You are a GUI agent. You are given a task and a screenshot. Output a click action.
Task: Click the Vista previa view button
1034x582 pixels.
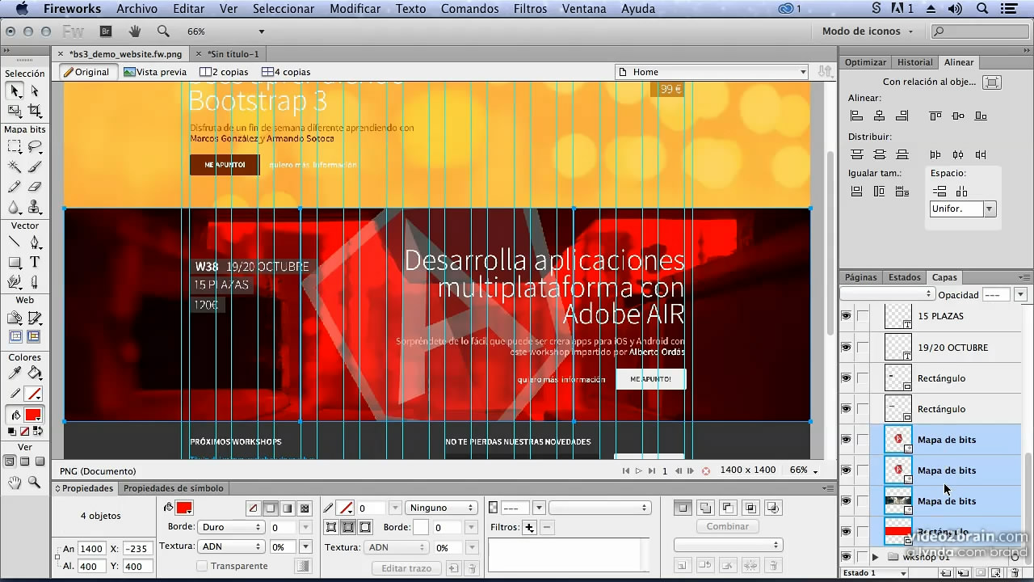pyautogui.click(x=155, y=72)
